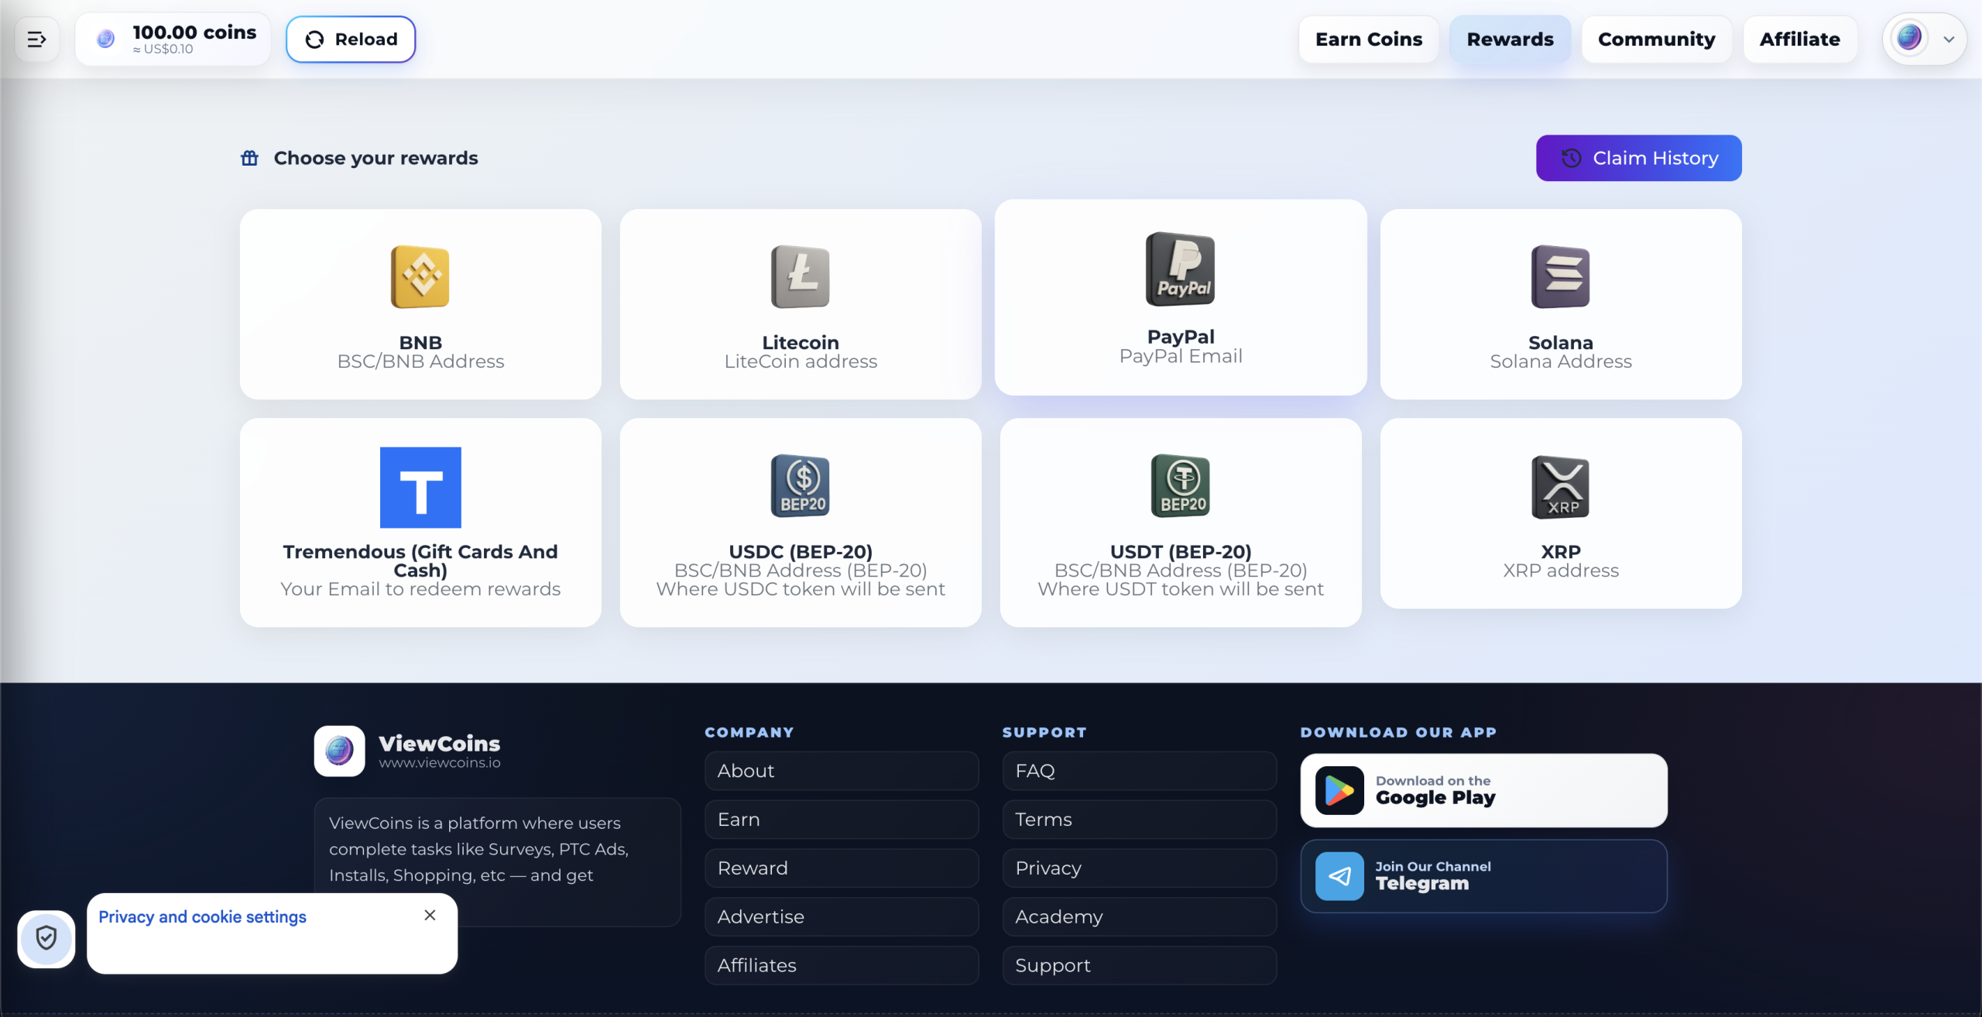Choose the USDC BEP20 icon
Viewport: 1982px width, 1017px height.
(801, 486)
